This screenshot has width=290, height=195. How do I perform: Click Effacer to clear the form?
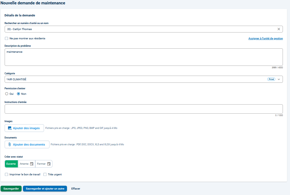76,188
